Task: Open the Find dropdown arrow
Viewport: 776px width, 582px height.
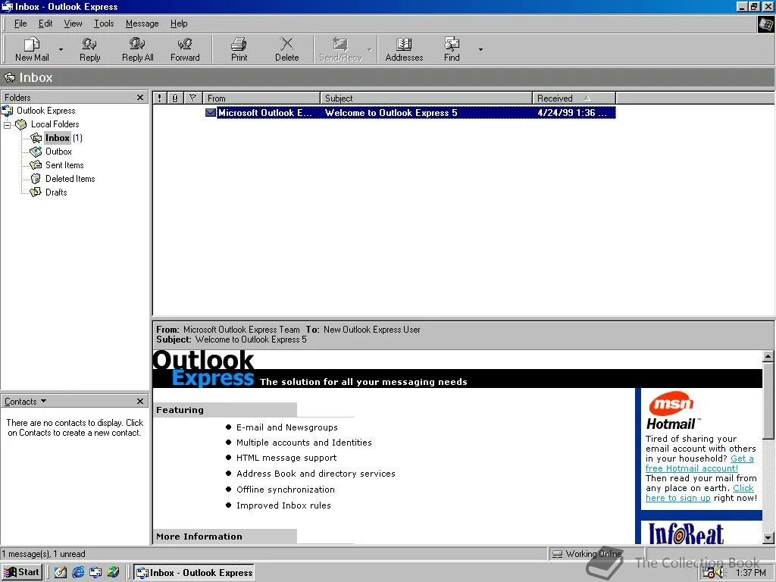Action: pos(480,49)
